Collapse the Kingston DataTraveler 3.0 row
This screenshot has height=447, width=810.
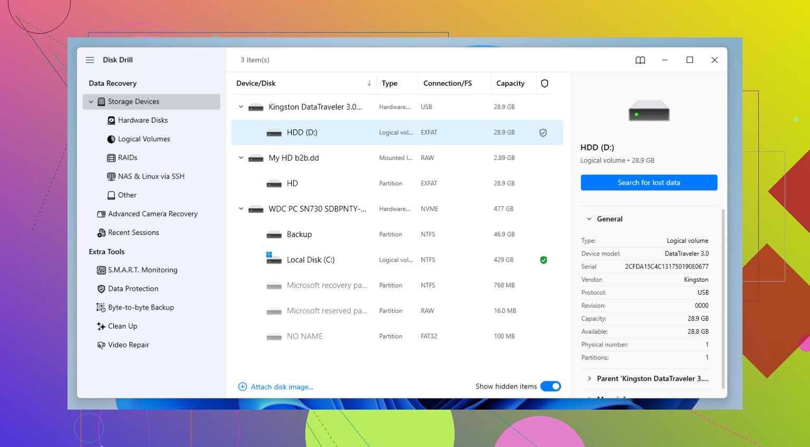point(241,107)
